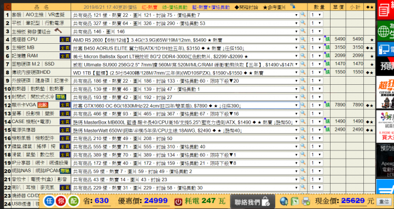Viewport: 394px width, 209px height.
Task: Click the star in the CPU row's last column
Action: pos(372,40)
